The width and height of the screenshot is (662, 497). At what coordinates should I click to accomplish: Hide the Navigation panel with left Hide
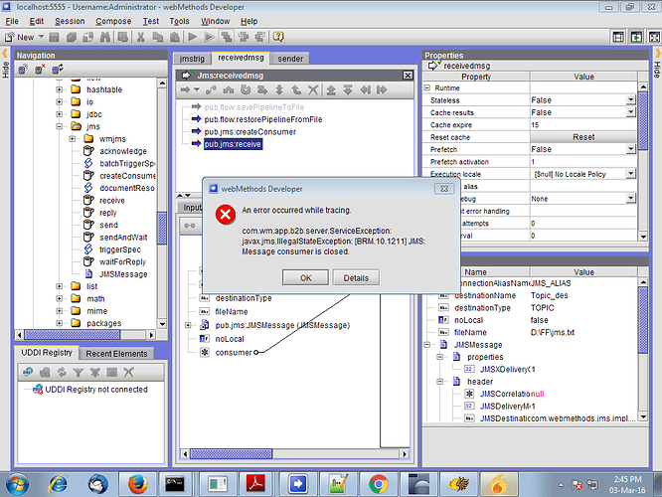click(x=5, y=64)
